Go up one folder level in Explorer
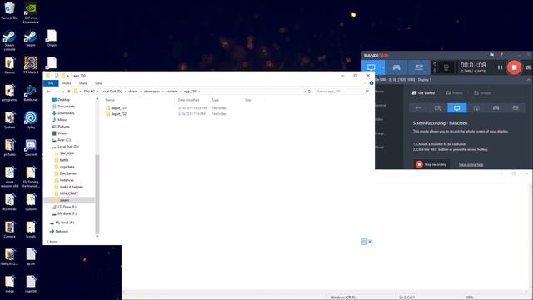The width and height of the screenshot is (533, 300). tap(69, 92)
